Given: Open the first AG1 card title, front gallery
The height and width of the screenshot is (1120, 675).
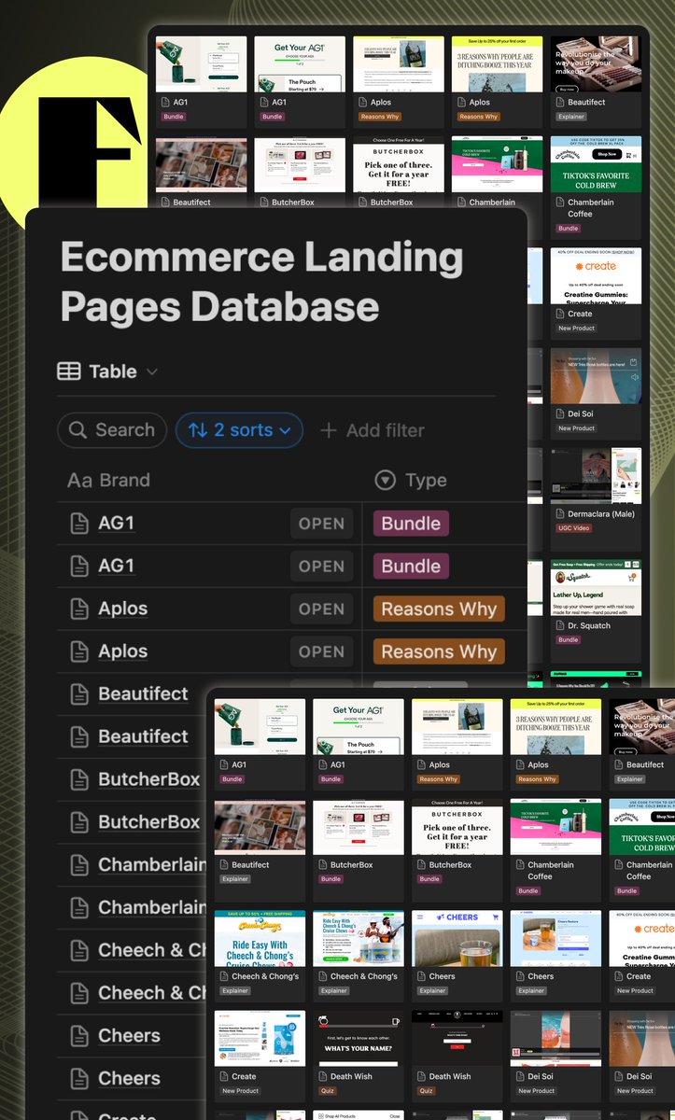Looking at the screenshot, I should 238,764.
